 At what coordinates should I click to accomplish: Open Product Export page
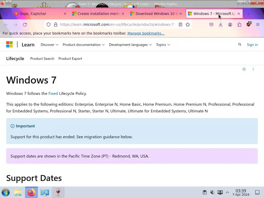pyautogui.click(x=70, y=59)
